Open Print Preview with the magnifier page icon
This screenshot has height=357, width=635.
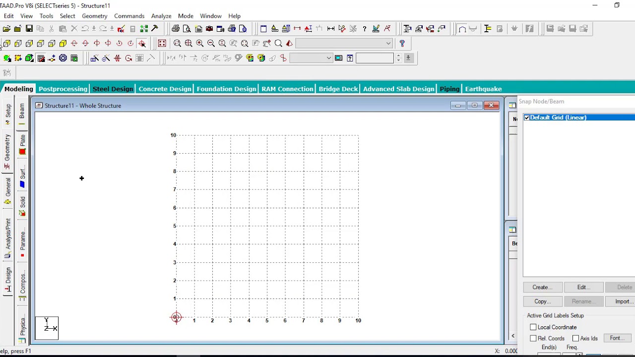[187, 29]
